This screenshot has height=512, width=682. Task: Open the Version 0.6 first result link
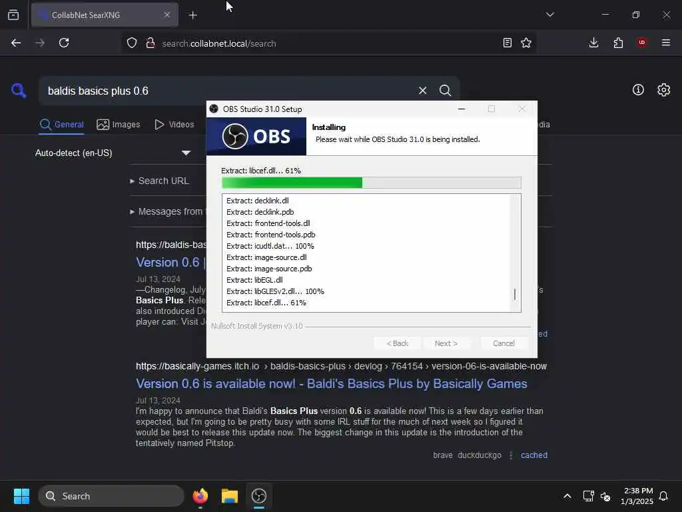(x=170, y=262)
